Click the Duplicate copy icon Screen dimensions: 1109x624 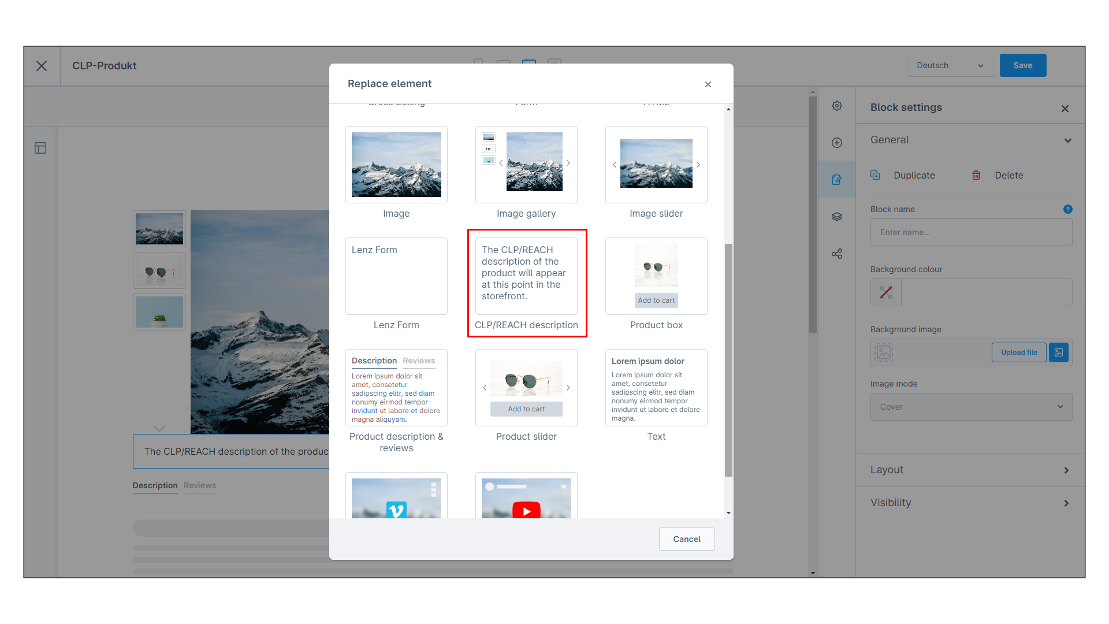click(x=876, y=175)
